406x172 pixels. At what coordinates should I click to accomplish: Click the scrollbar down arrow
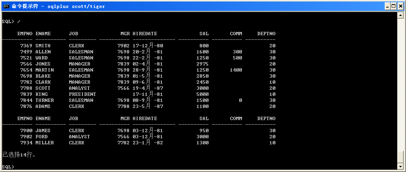400,166
